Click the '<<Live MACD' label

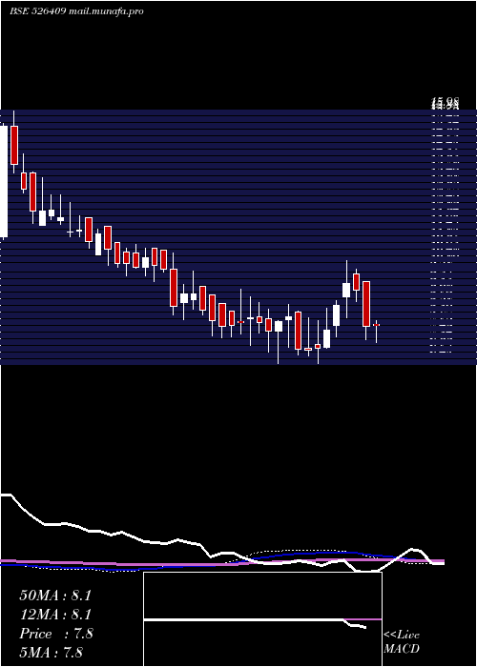402,641
